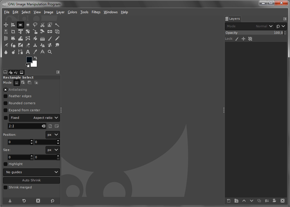Select the Measure compass tool

pos(42,52)
